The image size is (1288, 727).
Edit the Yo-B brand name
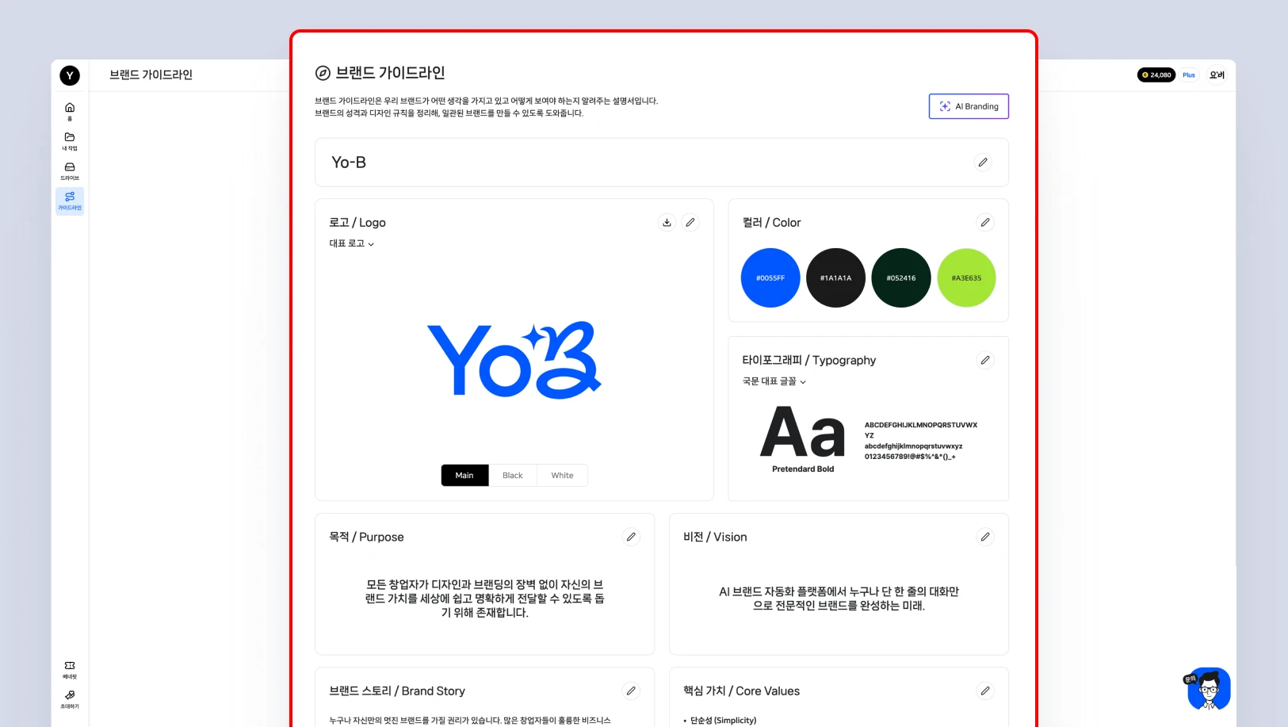point(983,163)
